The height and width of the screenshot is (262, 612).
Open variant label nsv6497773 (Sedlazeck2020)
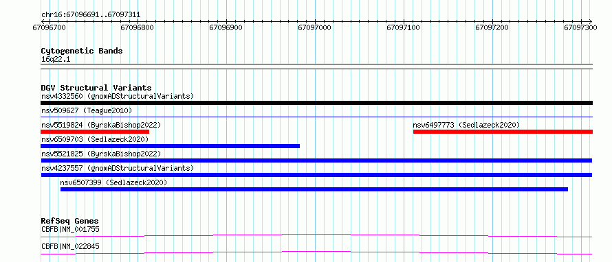coord(466,125)
